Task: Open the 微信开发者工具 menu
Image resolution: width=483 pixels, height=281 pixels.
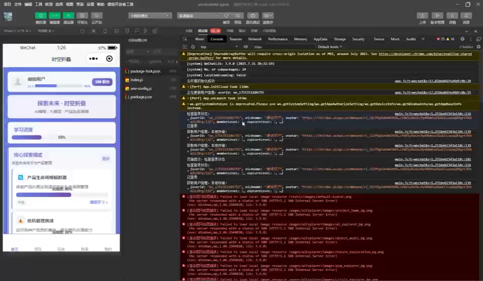Action: pyautogui.click(x=120, y=5)
